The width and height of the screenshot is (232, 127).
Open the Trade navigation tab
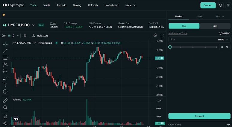(33, 5)
